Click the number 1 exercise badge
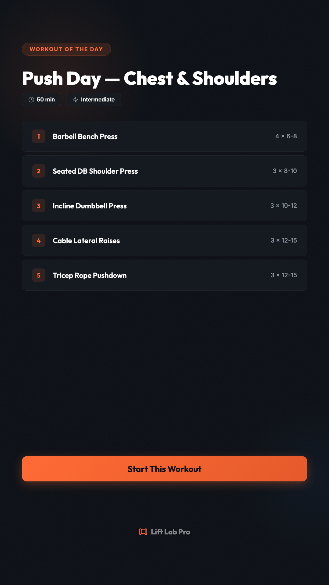This screenshot has height=585, width=329. point(39,136)
